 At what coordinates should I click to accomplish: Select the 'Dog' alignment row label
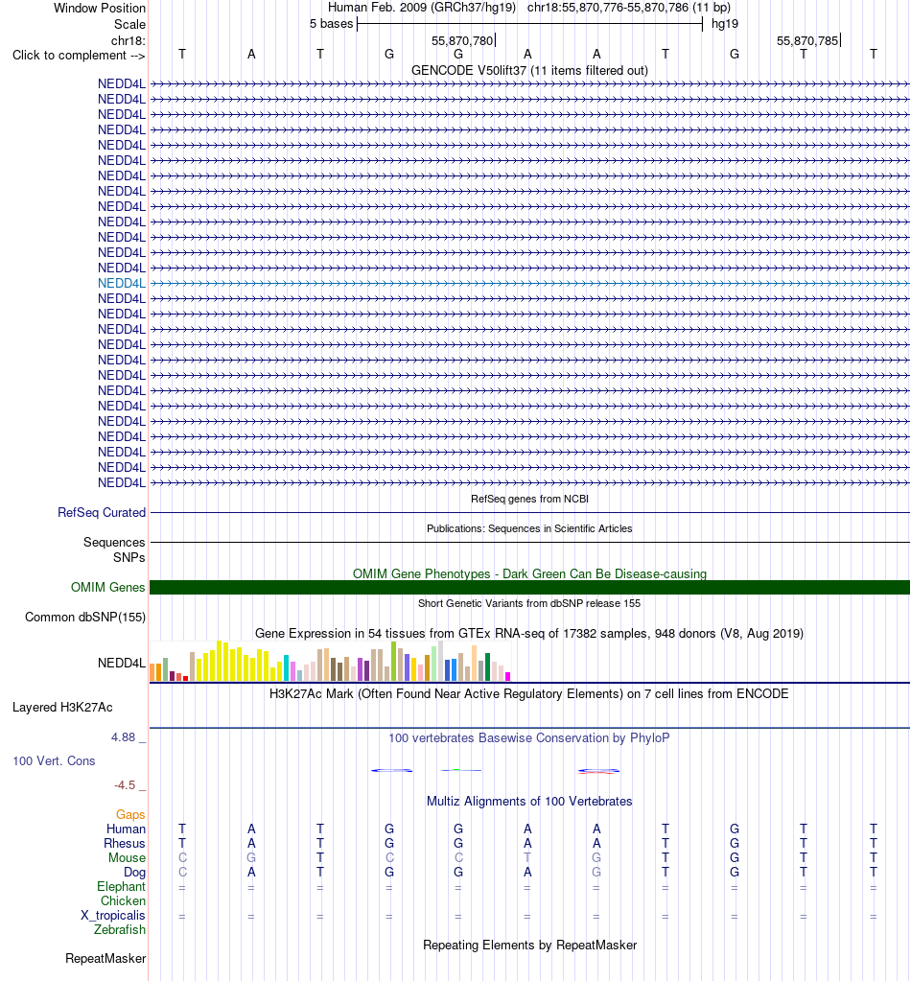tap(134, 872)
